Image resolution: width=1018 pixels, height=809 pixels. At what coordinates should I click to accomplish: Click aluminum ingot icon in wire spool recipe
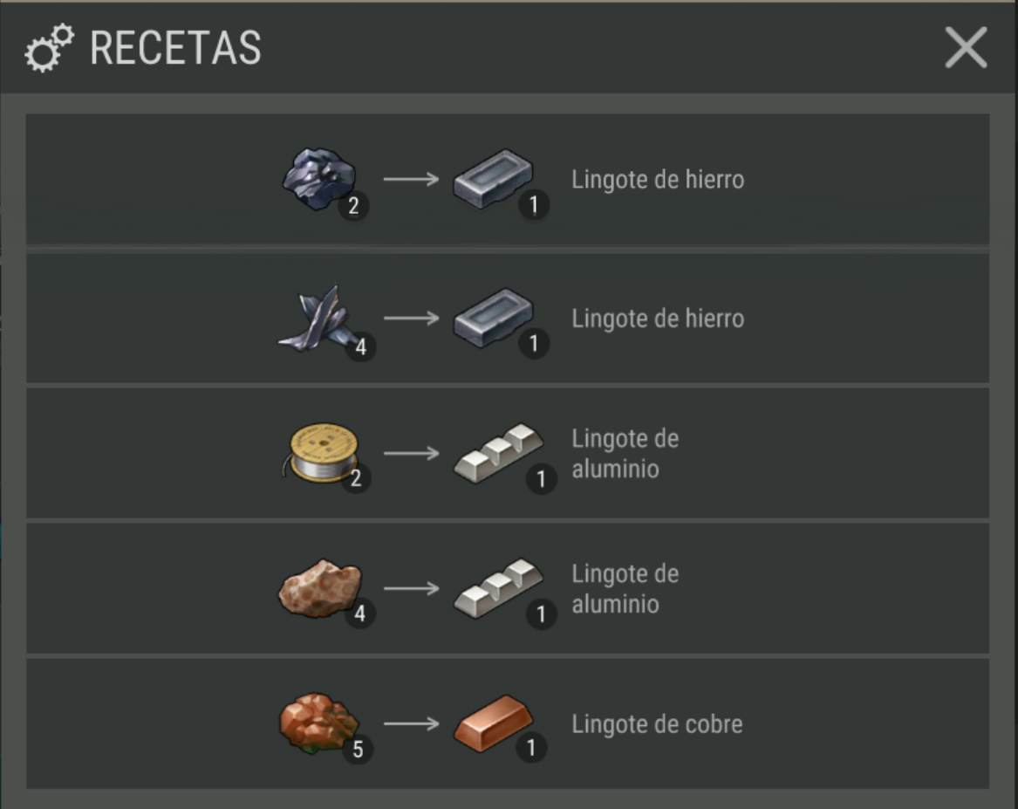pyautogui.click(x=498, y=453)
